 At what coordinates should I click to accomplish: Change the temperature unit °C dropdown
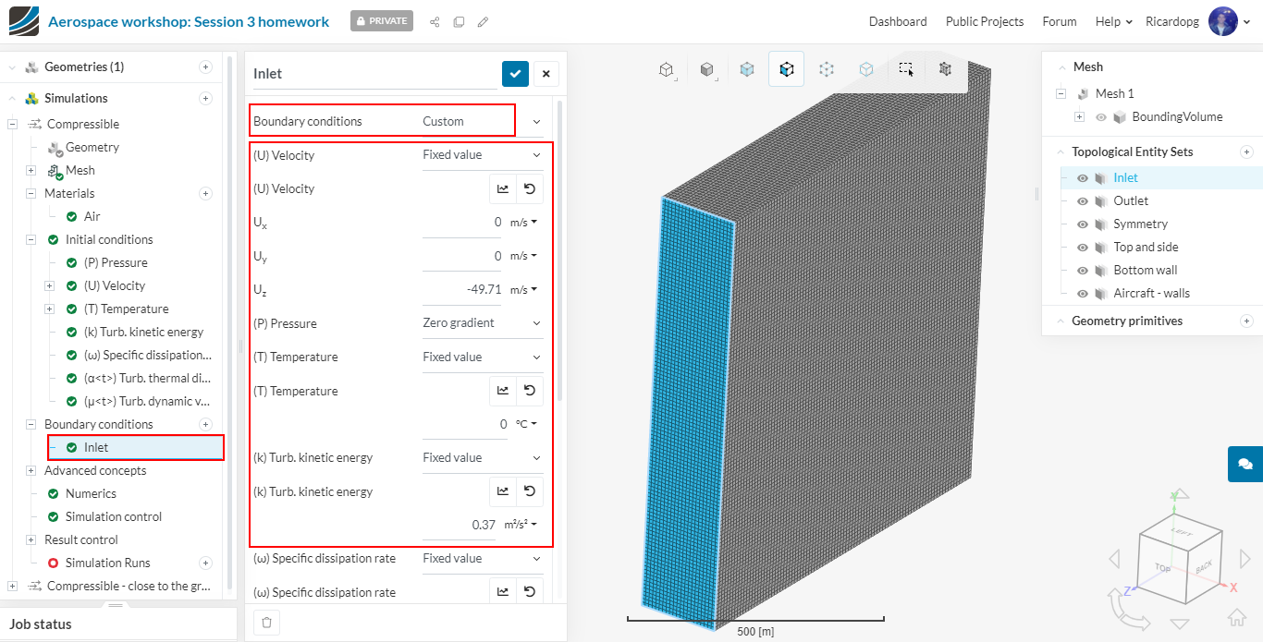point(526,424)
